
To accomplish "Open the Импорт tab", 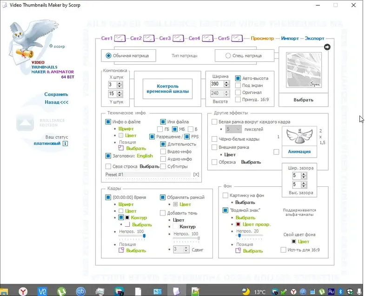I will tap(290, 38).
